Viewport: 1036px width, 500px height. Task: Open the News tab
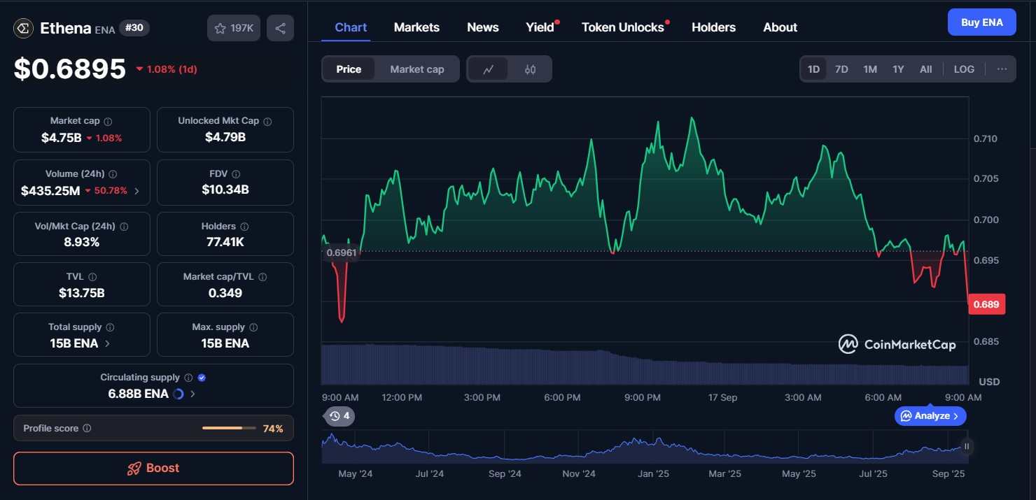coord(483,27)
